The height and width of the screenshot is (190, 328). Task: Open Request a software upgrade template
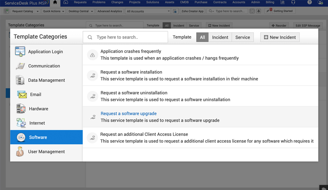[x=129, y=114]
